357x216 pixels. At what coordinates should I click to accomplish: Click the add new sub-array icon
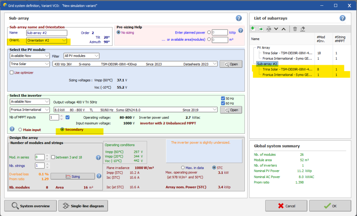[253, 29]
